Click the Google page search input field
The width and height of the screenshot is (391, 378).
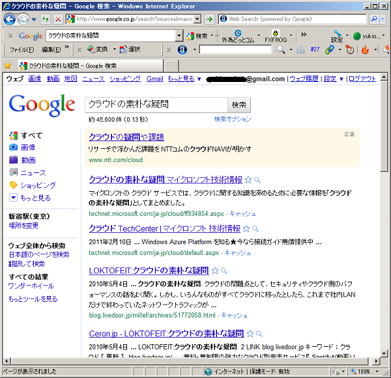pos(156,104)
